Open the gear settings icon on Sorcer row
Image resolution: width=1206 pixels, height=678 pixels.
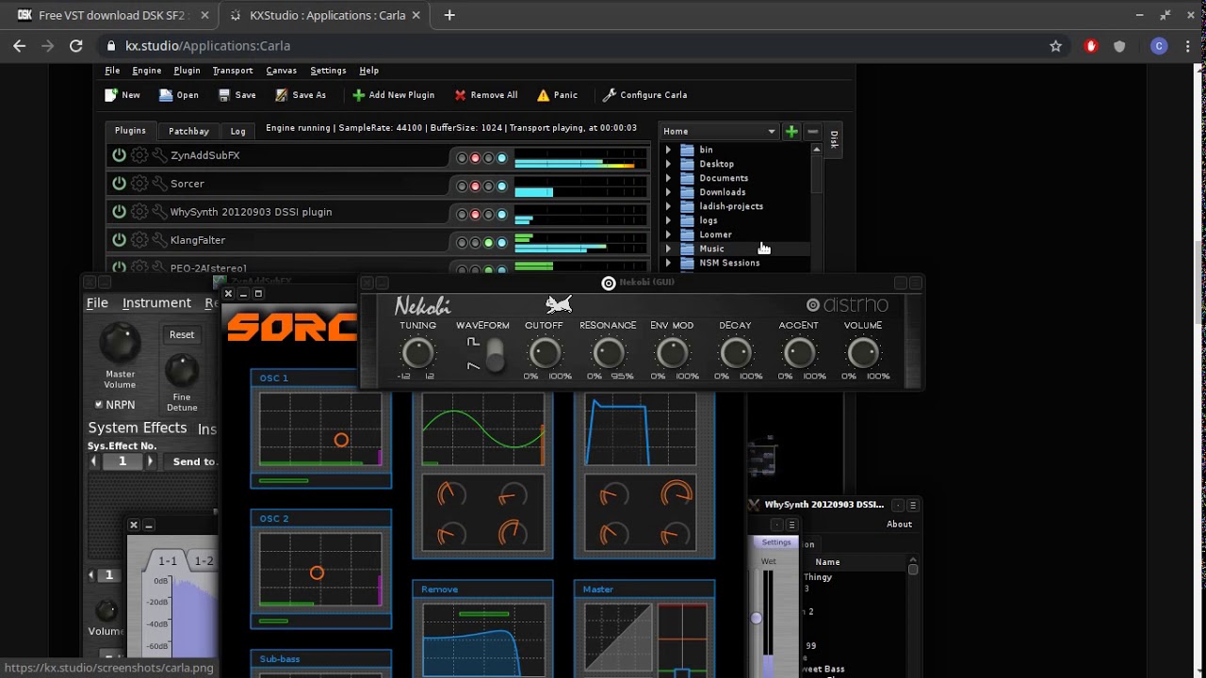(139, 184)
